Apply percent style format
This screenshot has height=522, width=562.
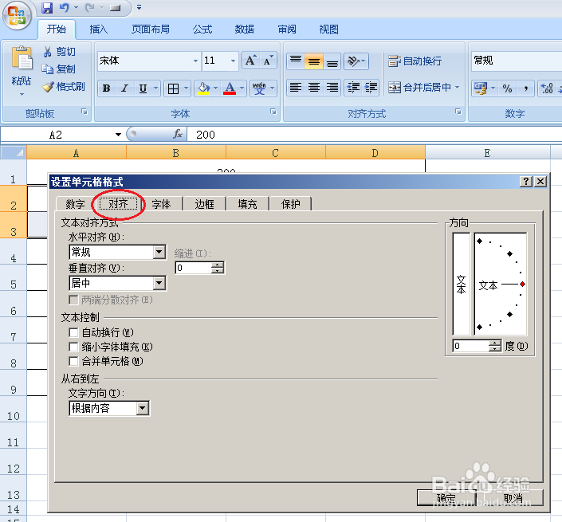point(507,88)
